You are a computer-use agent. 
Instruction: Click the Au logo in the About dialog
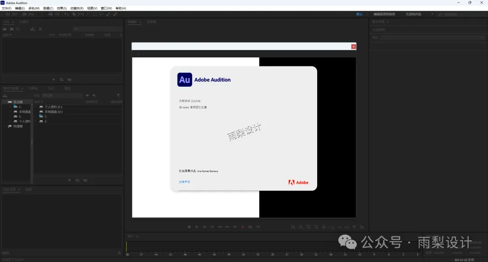[x=184, y=80]
